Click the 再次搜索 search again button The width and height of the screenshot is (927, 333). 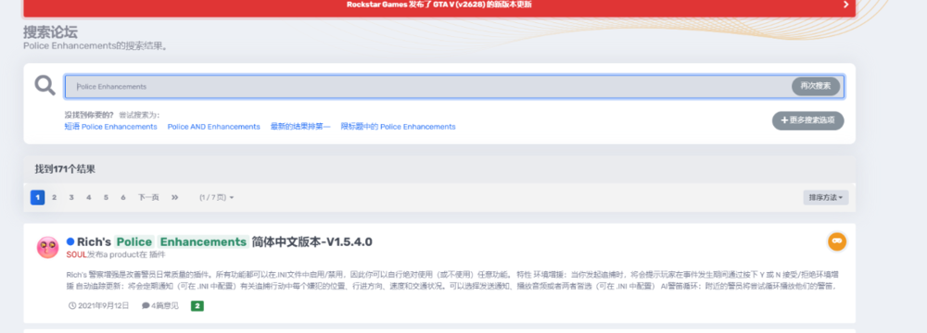click(815, 86)
